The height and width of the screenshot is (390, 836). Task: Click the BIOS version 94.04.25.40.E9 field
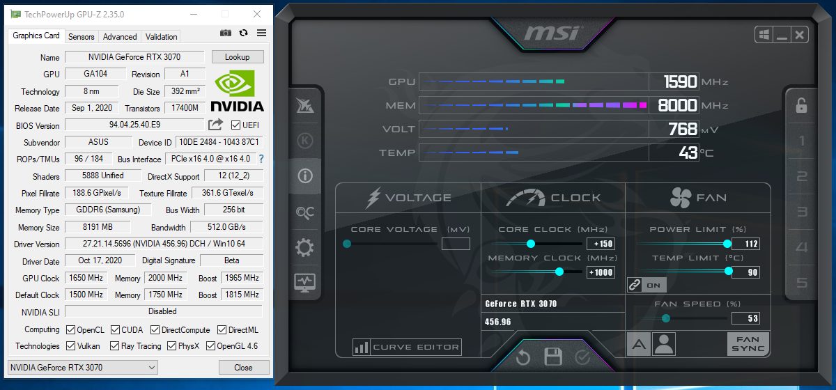pos(134,125)
